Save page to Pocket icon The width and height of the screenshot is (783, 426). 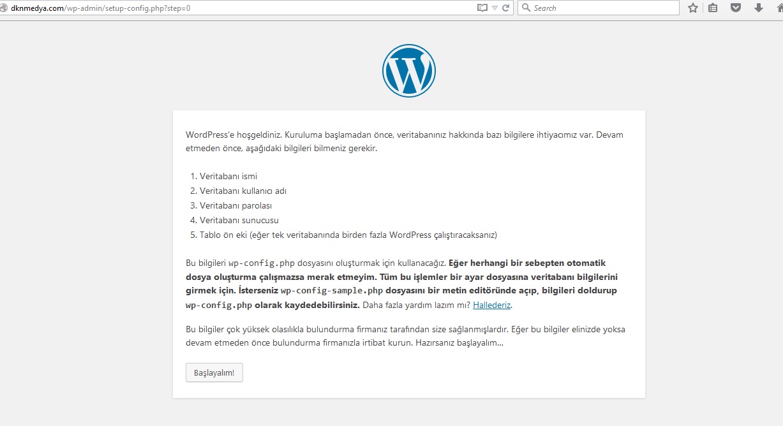click(x=736, y=8)
